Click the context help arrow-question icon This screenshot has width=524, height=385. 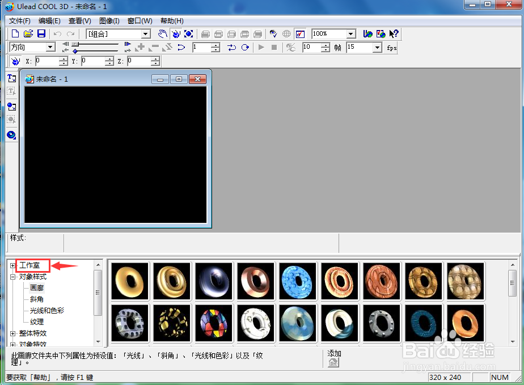[394, 34]
